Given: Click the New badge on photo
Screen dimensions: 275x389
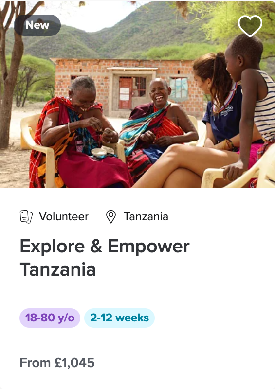Looking at the screenshot, I should (x=37, y=25).
